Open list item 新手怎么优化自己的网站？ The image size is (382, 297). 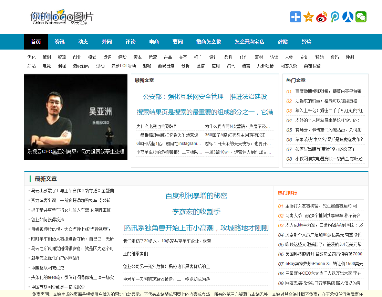click(55, 258)
